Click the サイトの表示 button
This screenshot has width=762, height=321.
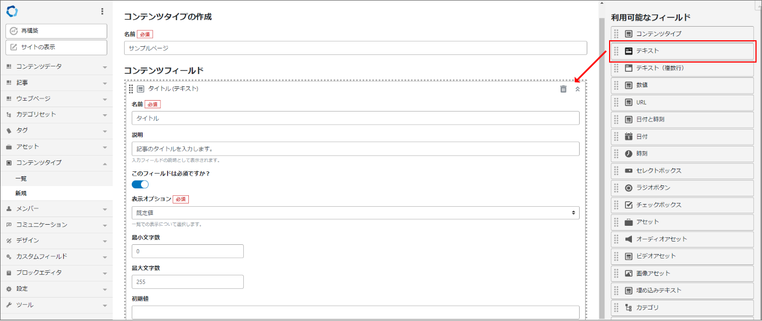[x=57, y=47]
